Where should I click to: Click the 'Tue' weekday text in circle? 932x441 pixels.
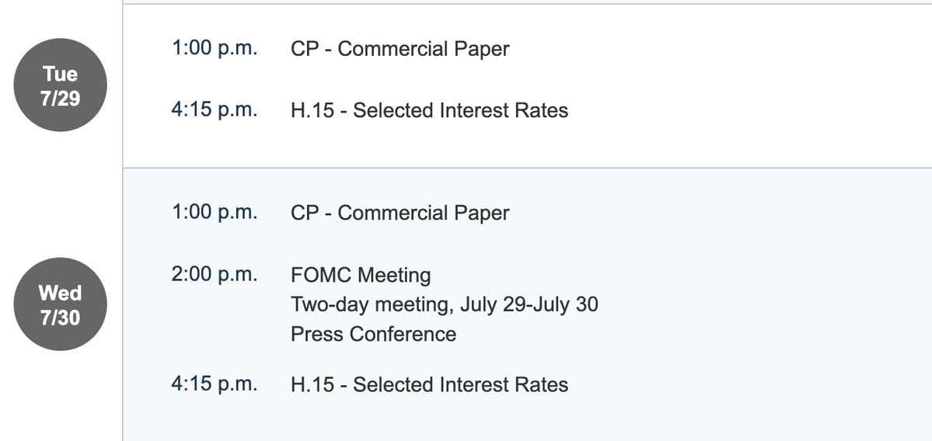pyautogui.click(x=60, y=74)
